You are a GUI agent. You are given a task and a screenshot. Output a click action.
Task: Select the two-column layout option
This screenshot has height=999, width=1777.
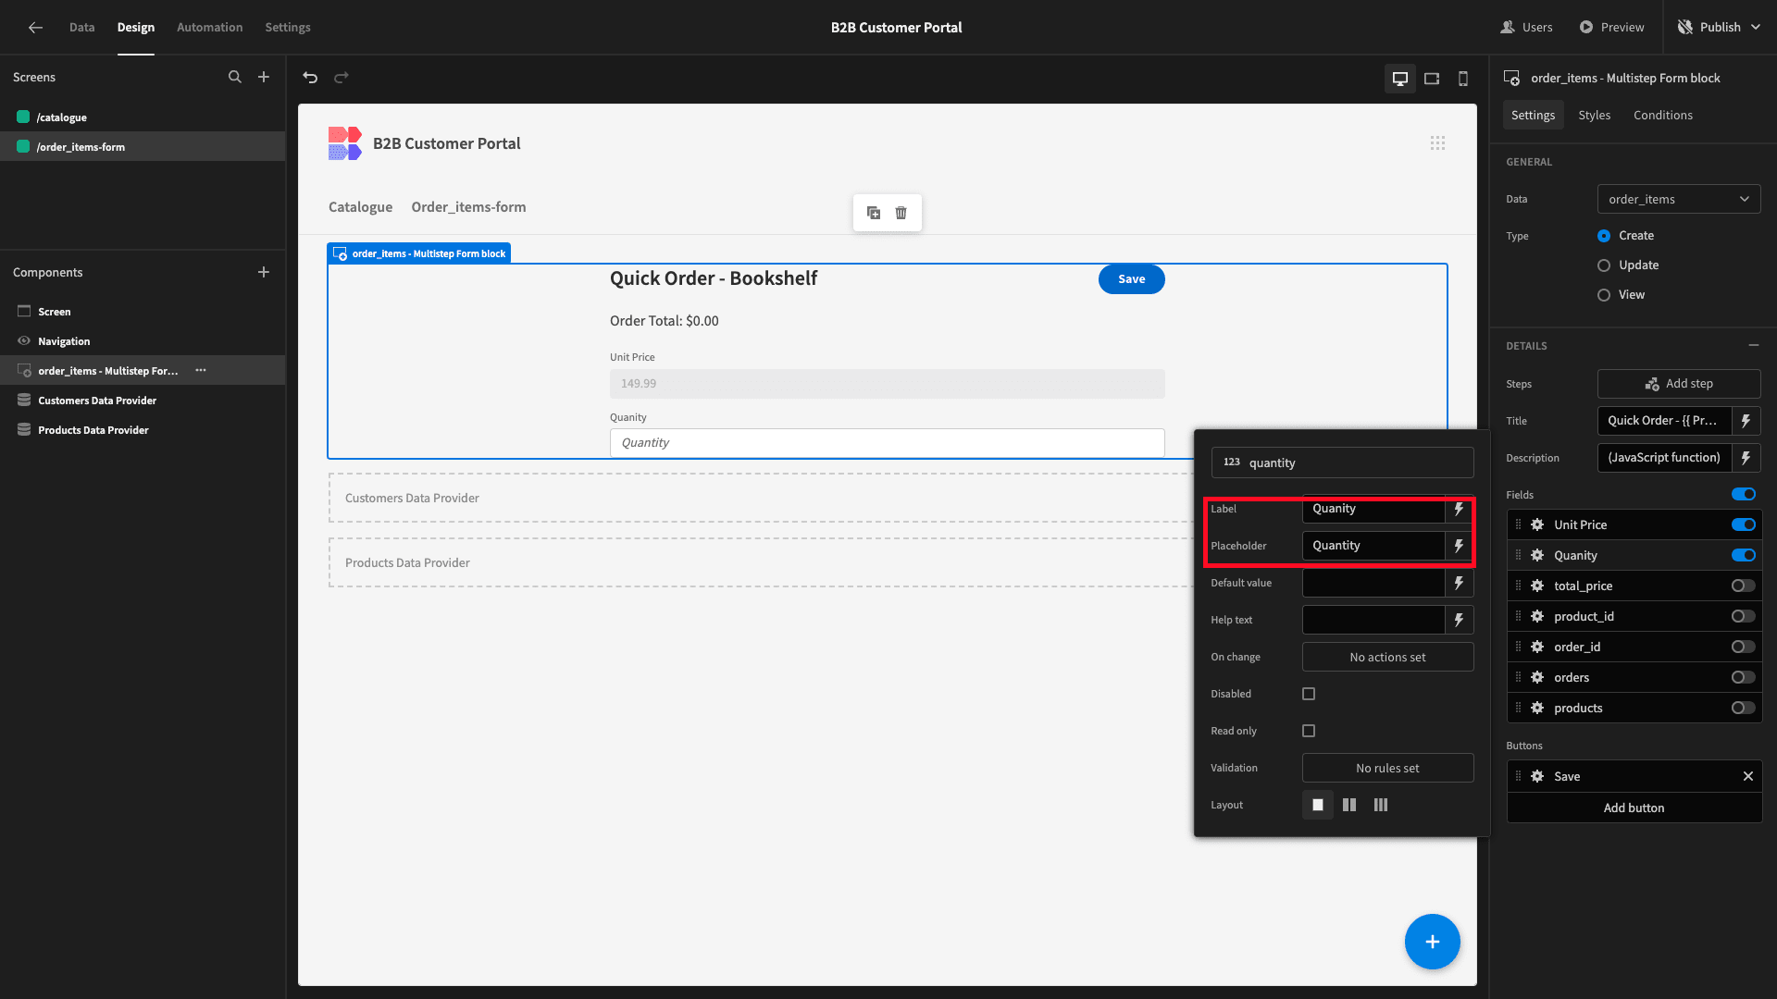(1349, 805)
